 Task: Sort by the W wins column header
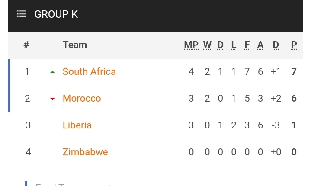coord(207,45)
